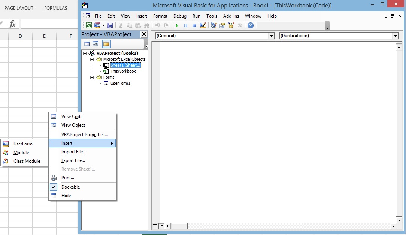Click the Break pause icon
The image size is (406, 235).
pyautogui.click(x=185, y=25)
